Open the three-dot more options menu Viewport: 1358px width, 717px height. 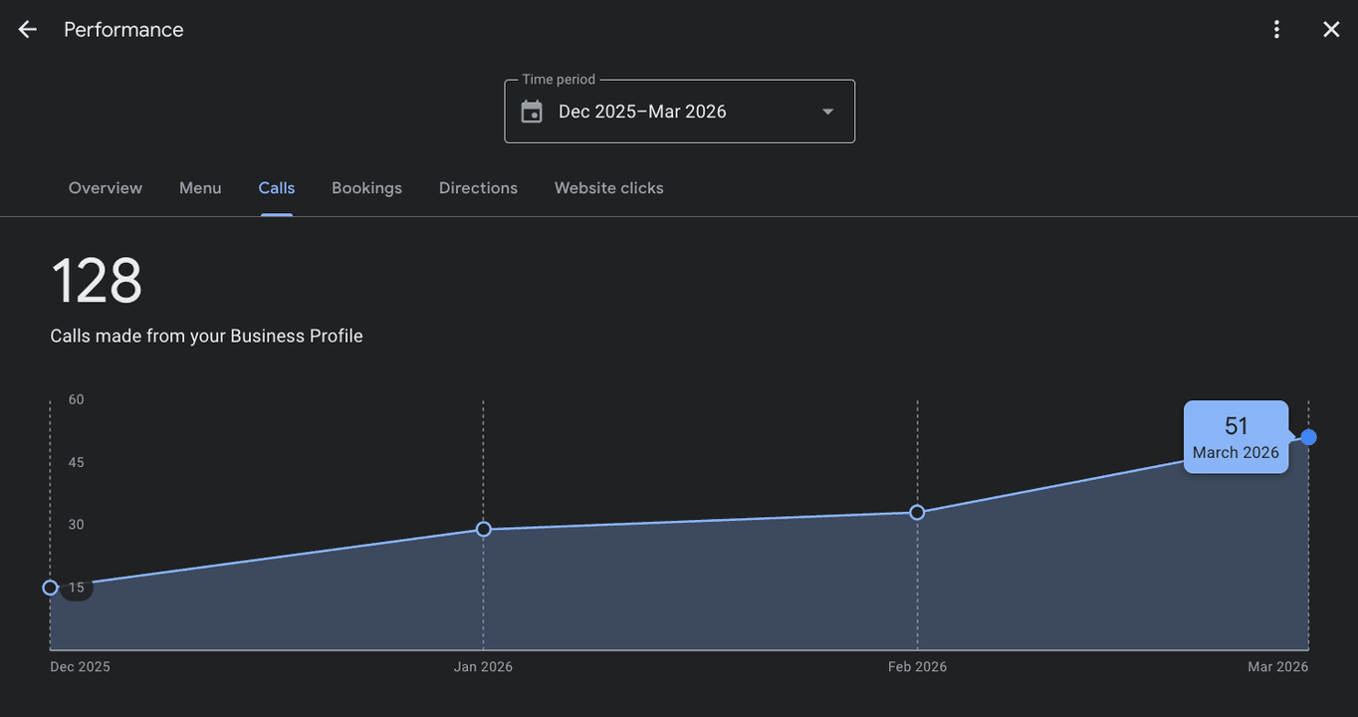(x=1277, y=30)
